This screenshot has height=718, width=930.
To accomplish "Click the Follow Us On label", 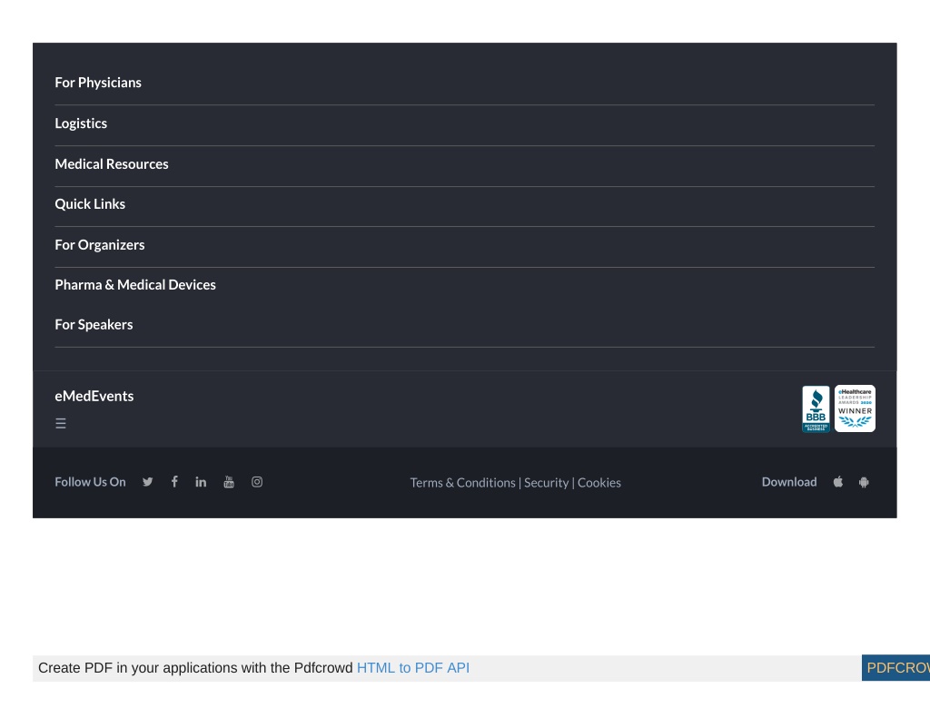I will click(90, 482).
